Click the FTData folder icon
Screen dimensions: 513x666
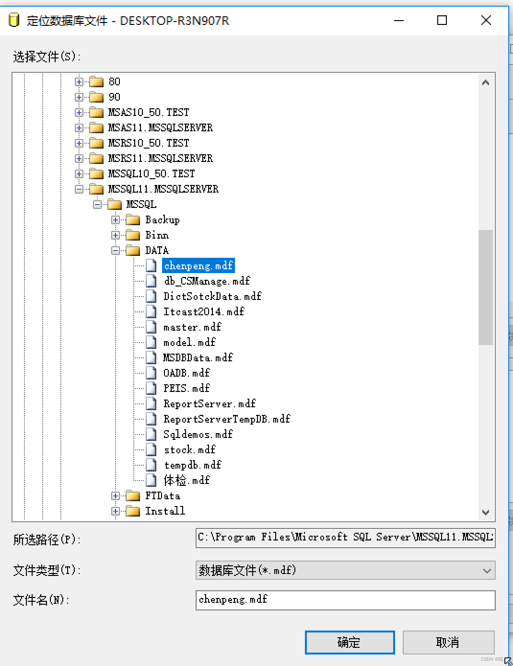[133, 496]
